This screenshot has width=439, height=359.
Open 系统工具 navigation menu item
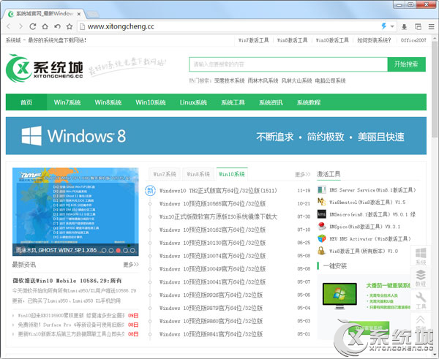(x=233, y=102)
